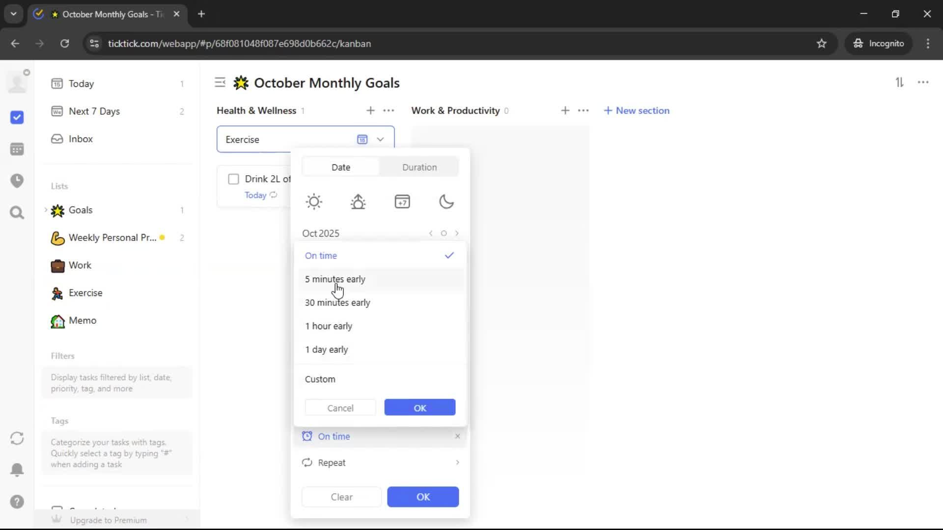943x530 pixels.
Task: Check the Drink 2L task checkbox
Action: coord(234,179)
